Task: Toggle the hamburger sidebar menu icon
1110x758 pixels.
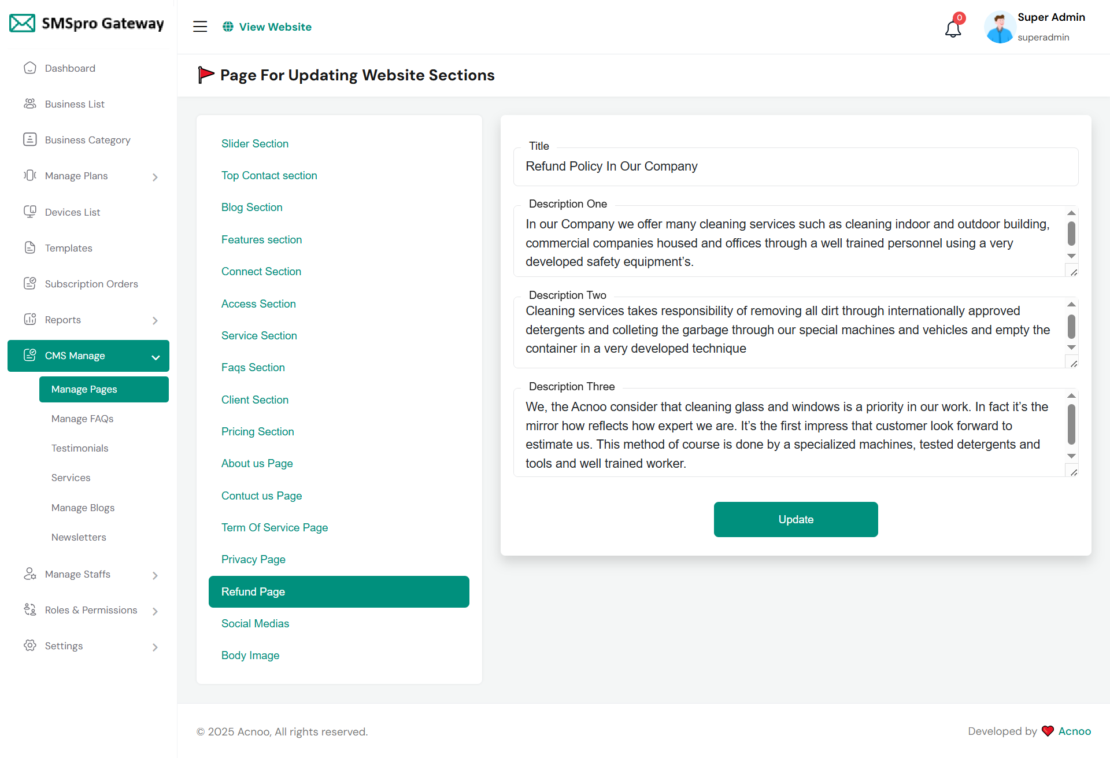Action: [x=200, y=27]
